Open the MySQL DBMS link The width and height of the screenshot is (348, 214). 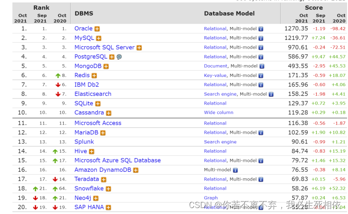pyautogui.click(x=84, y=38)
